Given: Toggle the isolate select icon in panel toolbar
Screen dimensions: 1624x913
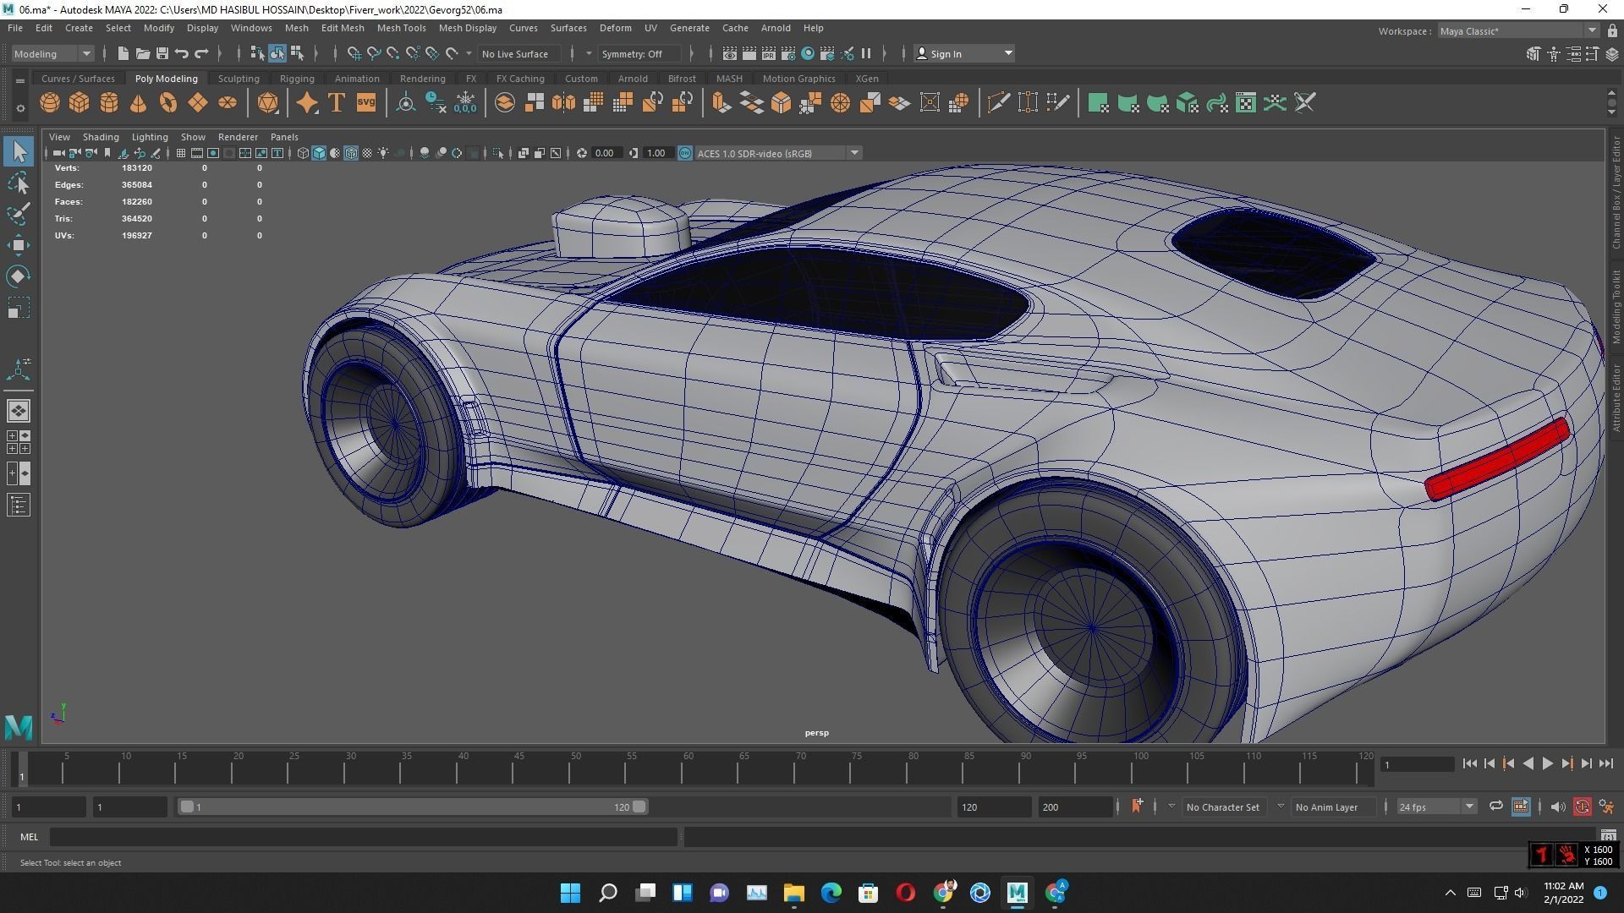Looking at the screenshot, I should tap(498, 153).
